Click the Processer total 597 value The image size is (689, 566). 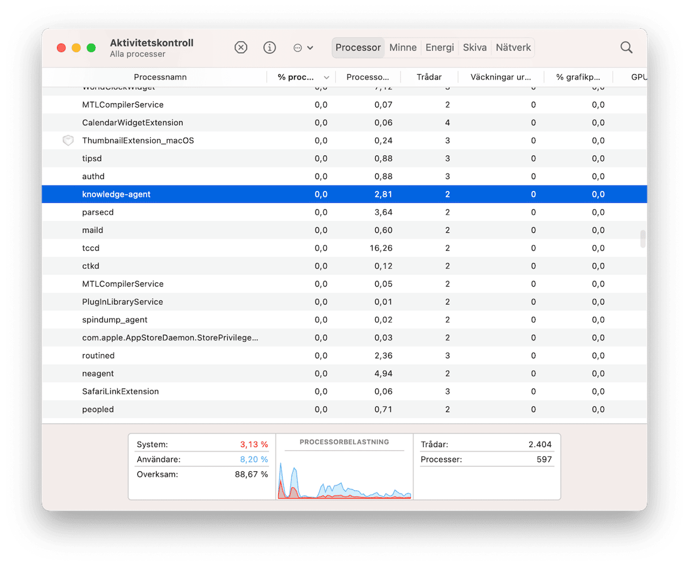(545, 459)
